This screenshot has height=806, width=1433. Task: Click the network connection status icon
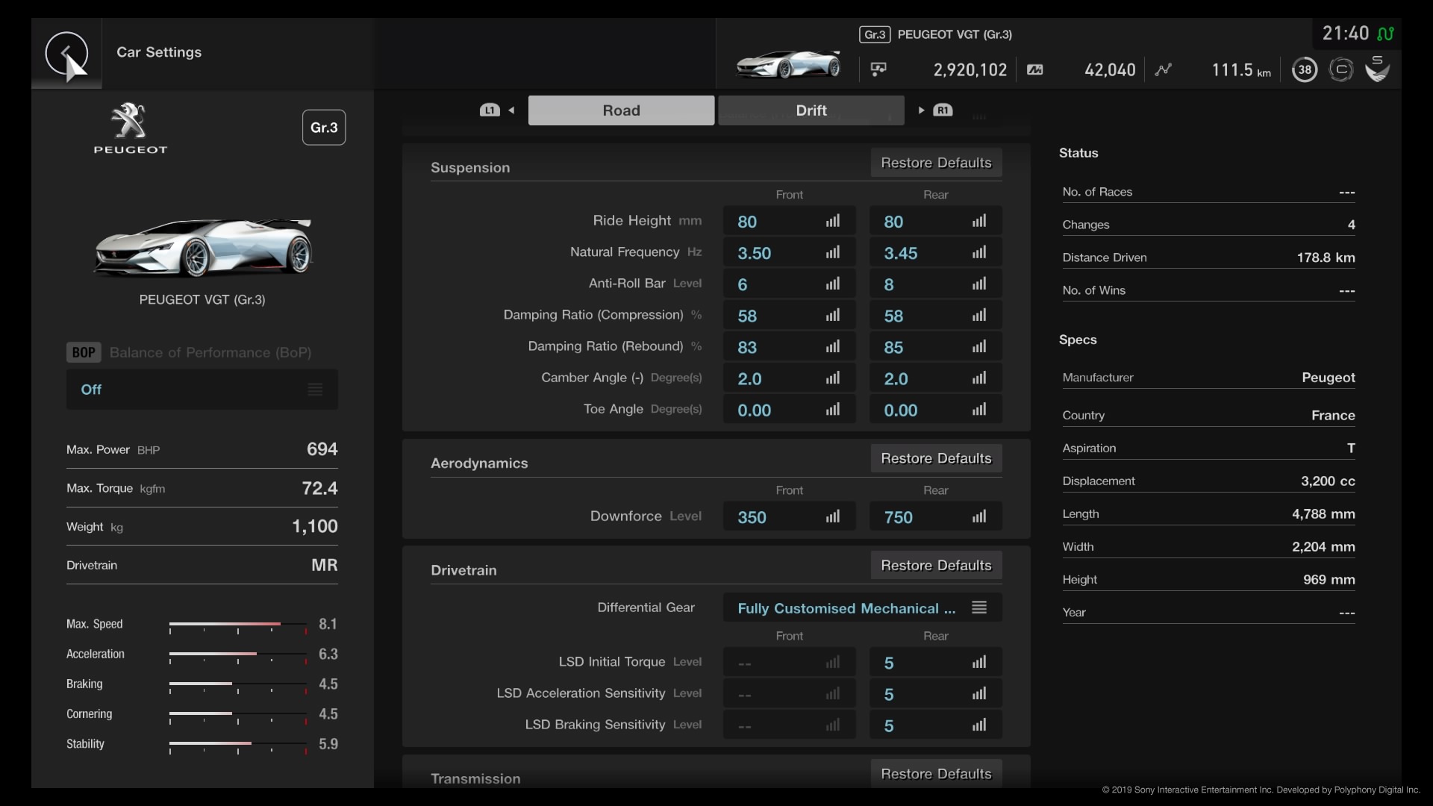click(x=1385, y=34)
